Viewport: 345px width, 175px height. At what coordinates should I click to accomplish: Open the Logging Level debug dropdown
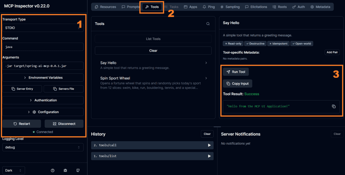tap(43, 147)
